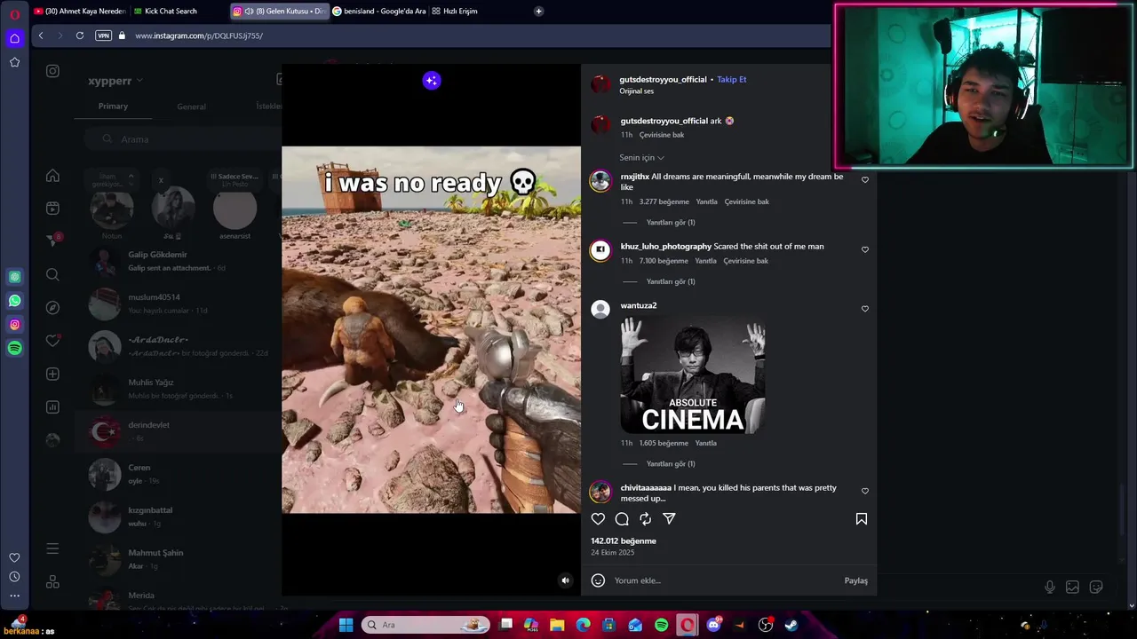Switch to the Ahmet Kaya YouTube tab

click(x=79, y=12)
